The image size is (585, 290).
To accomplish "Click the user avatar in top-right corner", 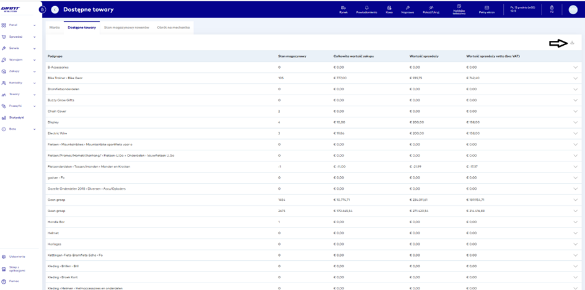I will 573,9.
